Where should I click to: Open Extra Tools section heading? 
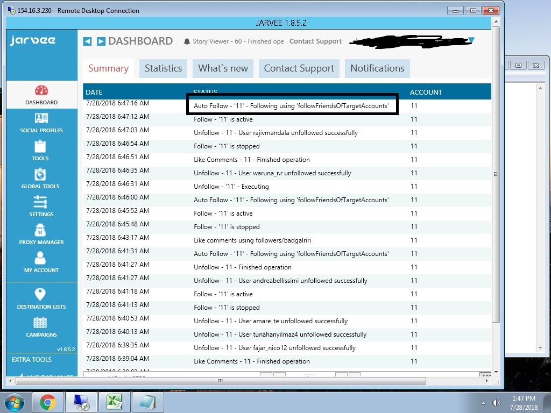point(32,360)
